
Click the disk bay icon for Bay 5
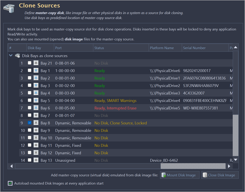(36, 100)
